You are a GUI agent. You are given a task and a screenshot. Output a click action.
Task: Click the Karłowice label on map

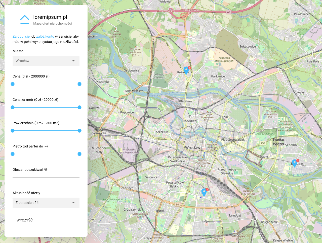coord(218,76)
